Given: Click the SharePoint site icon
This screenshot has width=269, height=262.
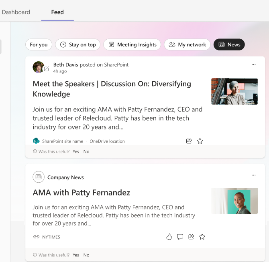Looking at the screenshot, I should (36, 141).
